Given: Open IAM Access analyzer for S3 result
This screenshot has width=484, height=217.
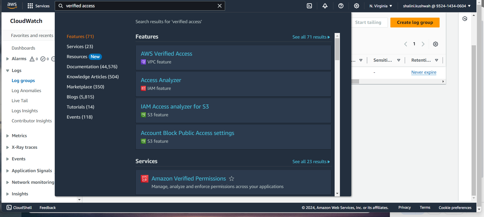Looking at the screenshot, I should coord(175,106).
